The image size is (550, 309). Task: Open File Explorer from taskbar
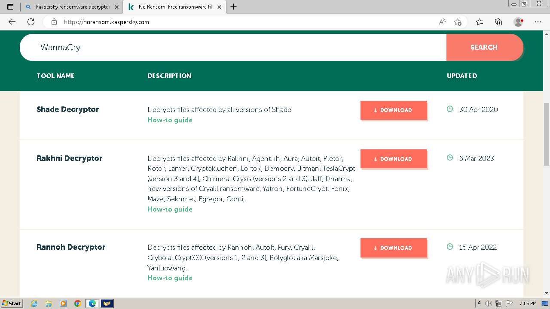click(x=49, y=303)
